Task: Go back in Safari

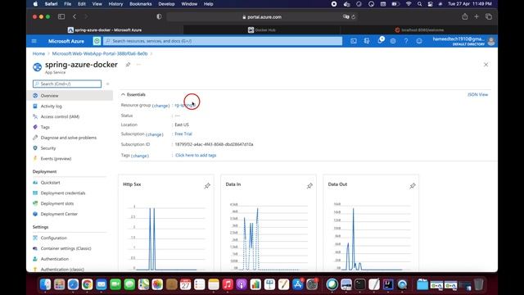Action: pyautogui.click(x=75, y=16)
